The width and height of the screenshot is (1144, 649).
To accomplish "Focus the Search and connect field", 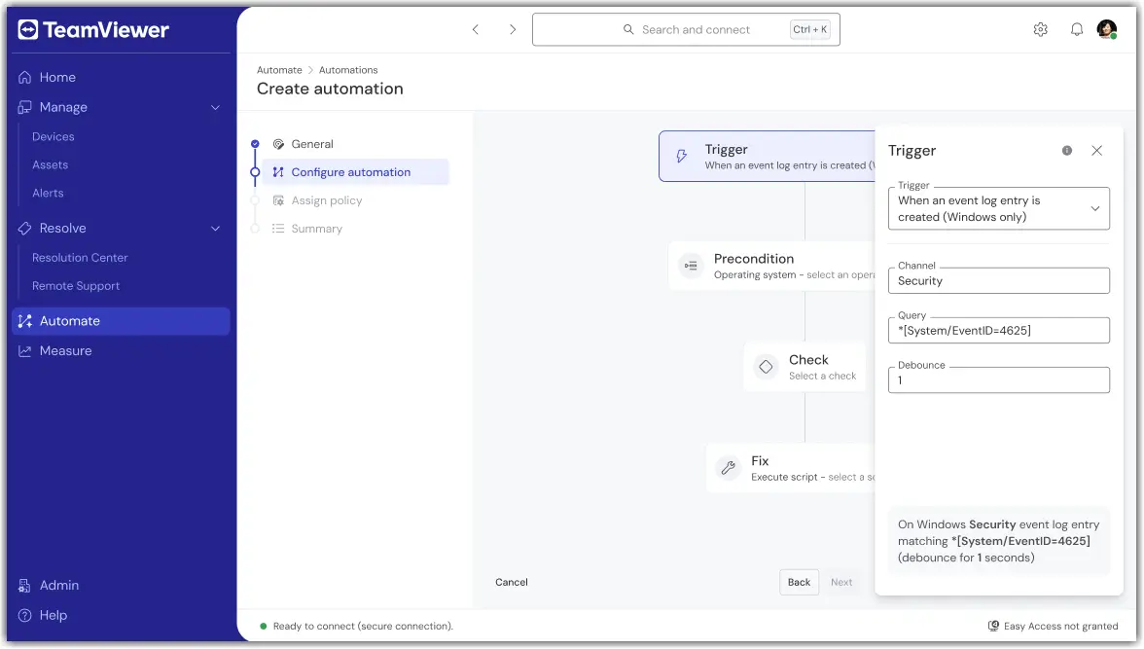I will click(686, 29).
